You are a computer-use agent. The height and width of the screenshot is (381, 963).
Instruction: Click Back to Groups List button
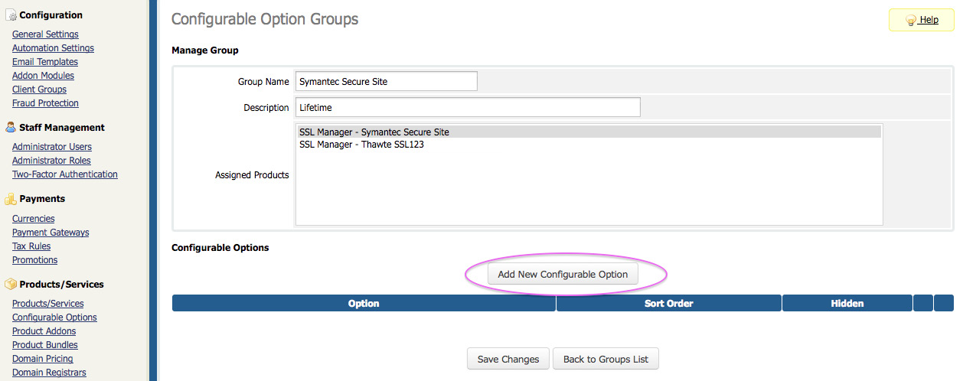tap(606, 359)
